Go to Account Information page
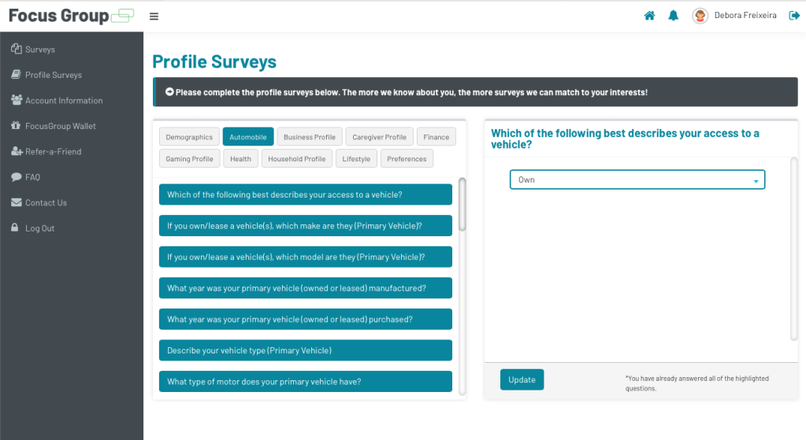806x440 pixels. click(x=64, y=101)
